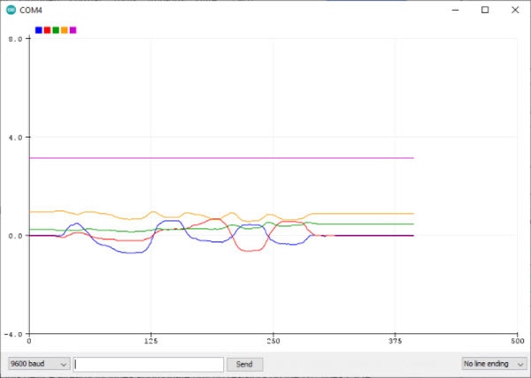Click the 0.0 y-axis label
This screenshot has width=531, height=378.
[x=16, y=236]
